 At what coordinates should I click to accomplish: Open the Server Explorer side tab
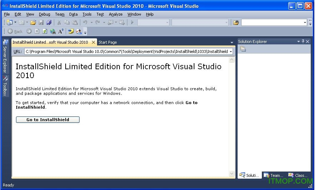[x=5, y=56]
